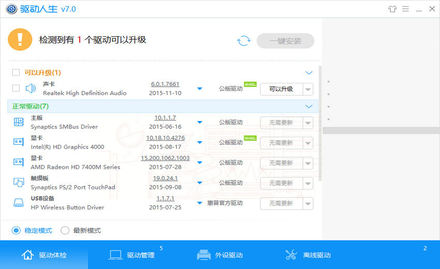Open 无需更新 dropdown arrow for Synaptics SMBus

point(308,123)
